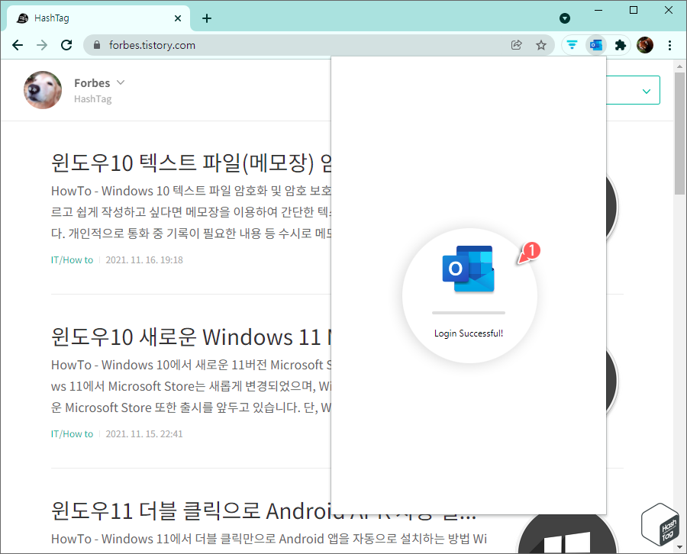Click the Login Successful! message
Screen dimensions: 687x554
[469, 333]
